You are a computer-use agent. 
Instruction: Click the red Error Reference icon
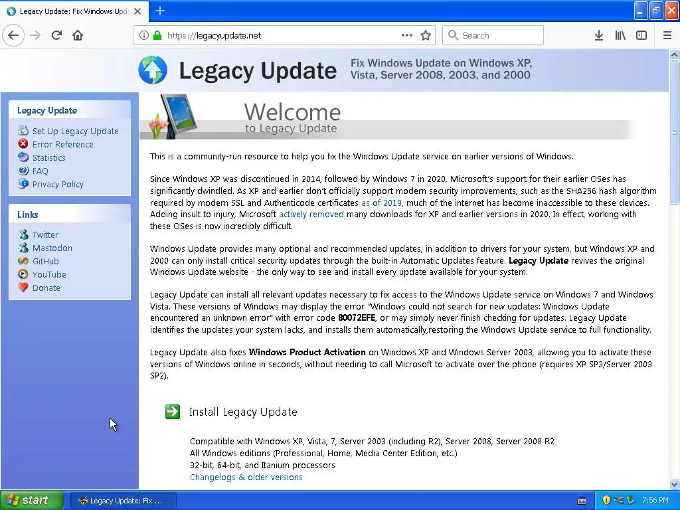coord(23,143)
